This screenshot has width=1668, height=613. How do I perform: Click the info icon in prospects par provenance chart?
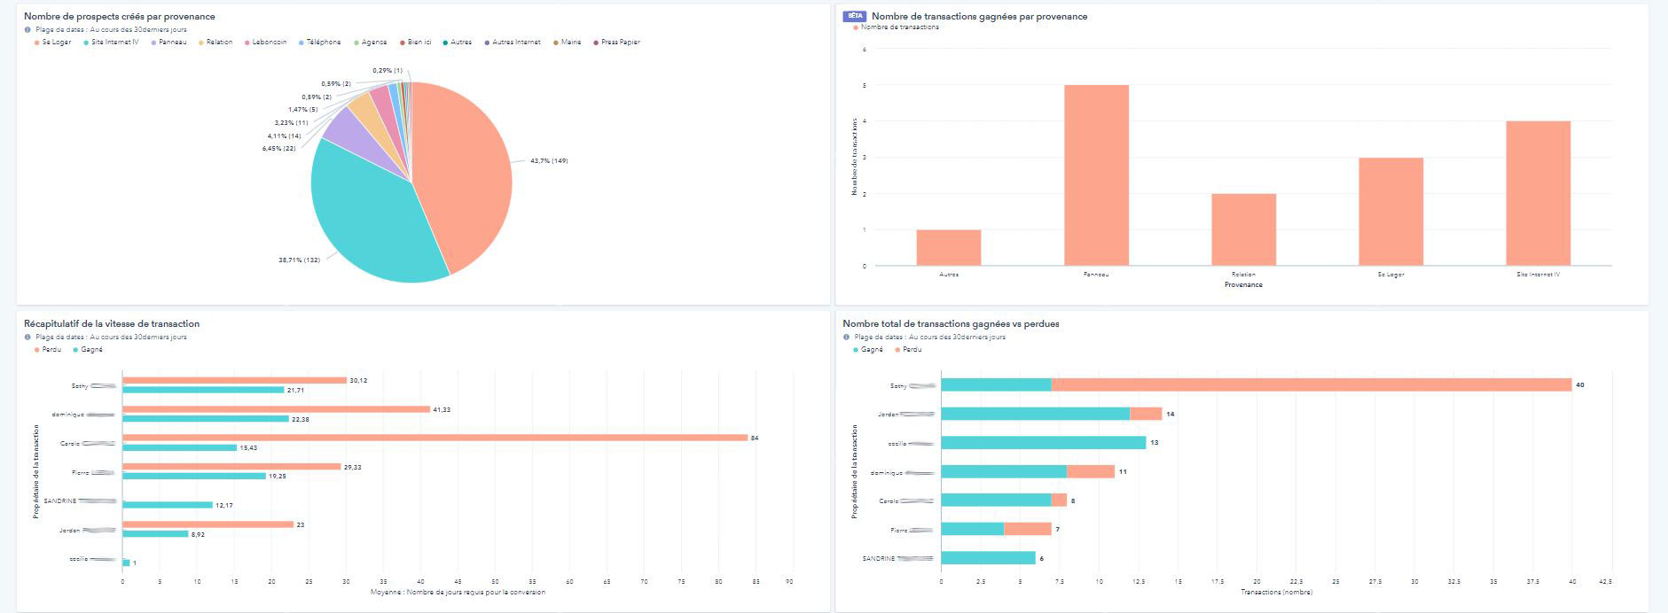pos(27,29)
